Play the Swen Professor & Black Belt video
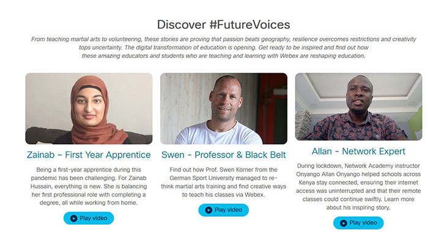428x232 pixels. [224, 210]
